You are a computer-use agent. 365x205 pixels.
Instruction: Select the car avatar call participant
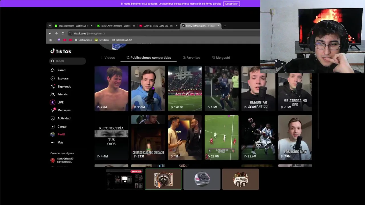(202, 179)
